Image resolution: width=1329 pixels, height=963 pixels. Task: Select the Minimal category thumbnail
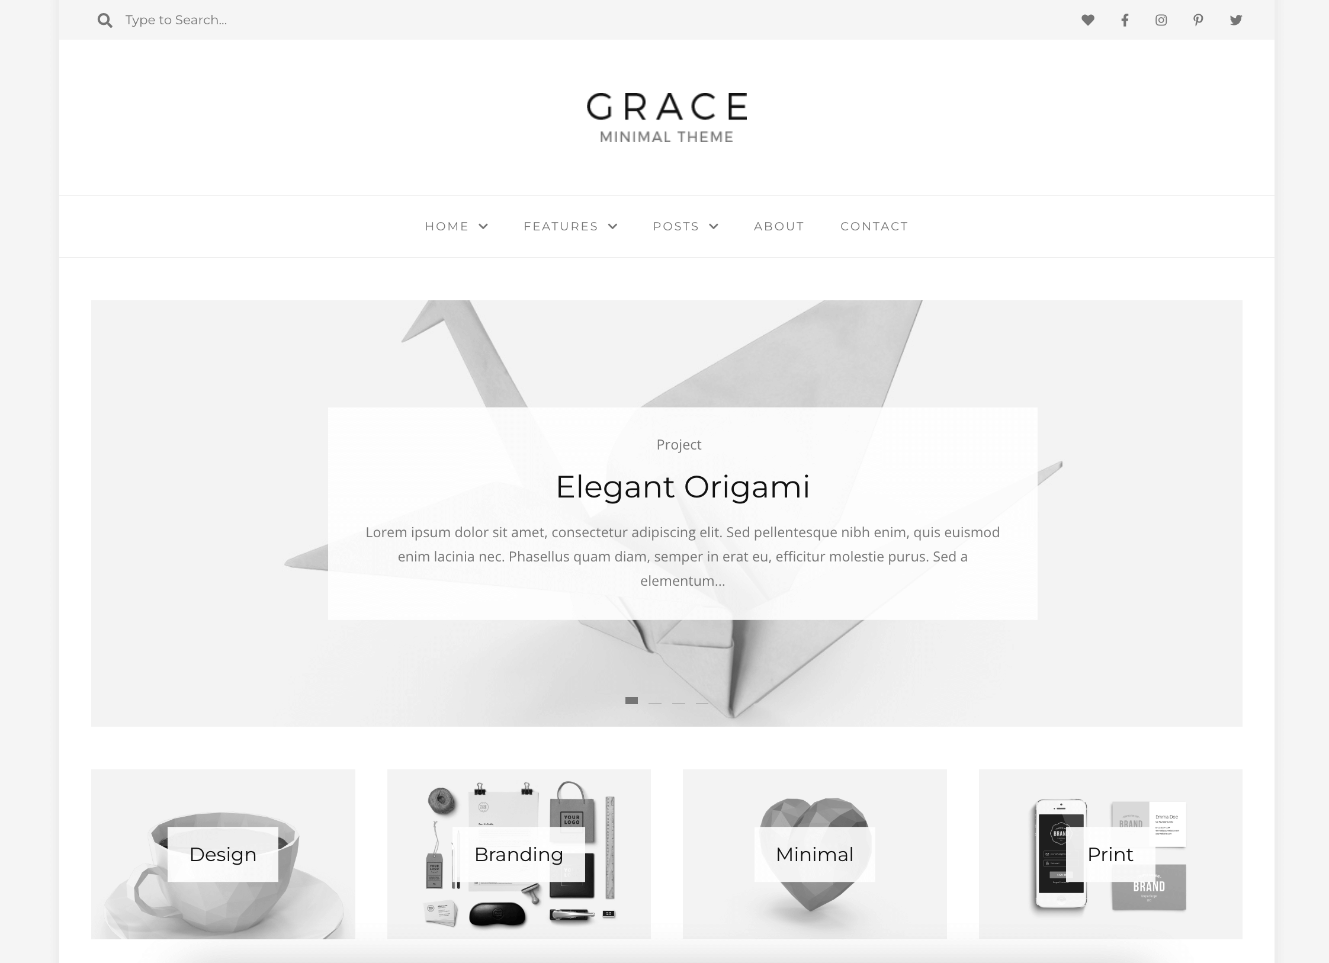(x=814, y=855)
